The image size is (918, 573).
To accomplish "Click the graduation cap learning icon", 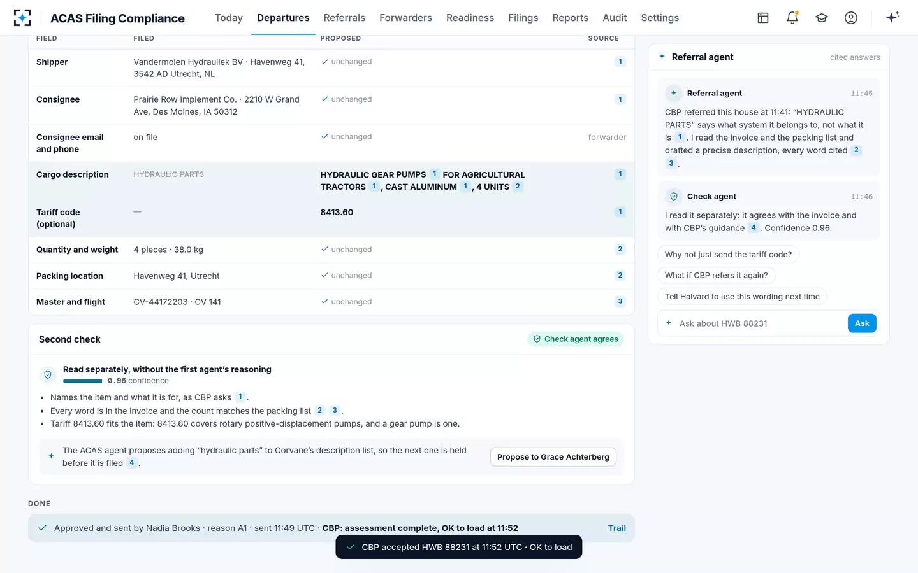I will click(x=822, y=18).
